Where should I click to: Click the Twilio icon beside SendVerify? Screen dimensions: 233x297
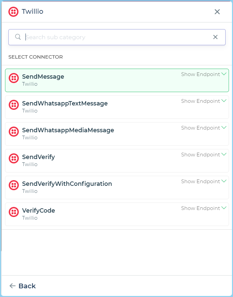[14, 158]
